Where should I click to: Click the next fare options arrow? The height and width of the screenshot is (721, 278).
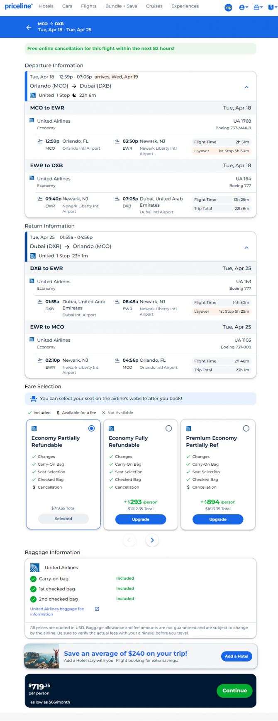tap(152, 540)
